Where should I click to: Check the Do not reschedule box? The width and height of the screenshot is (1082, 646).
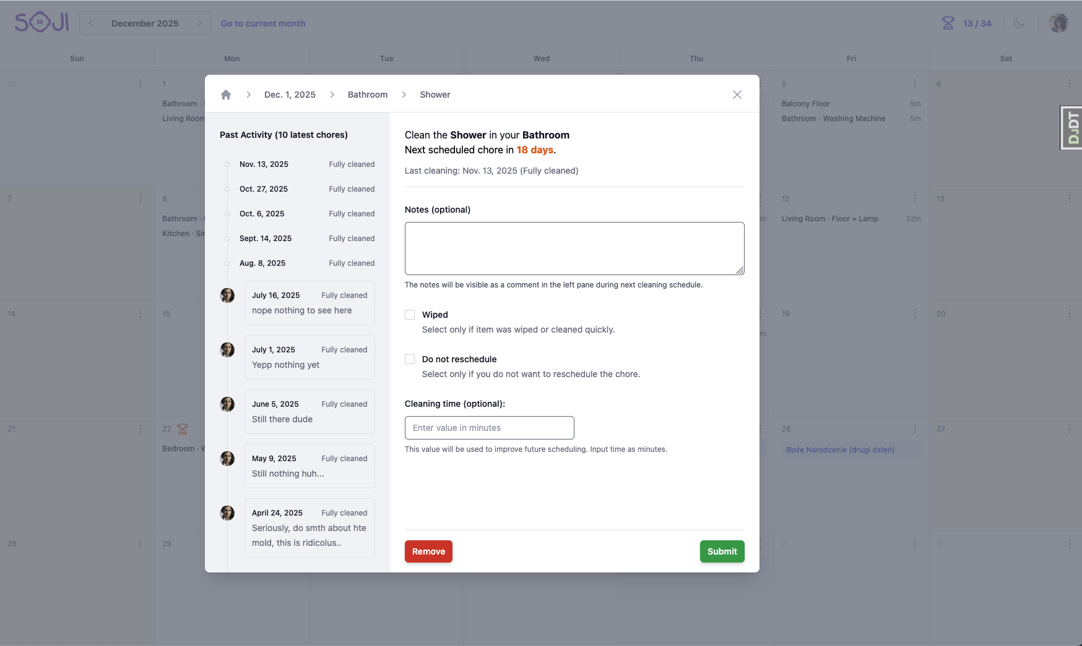pyautogui.click(x=410, y=359)
